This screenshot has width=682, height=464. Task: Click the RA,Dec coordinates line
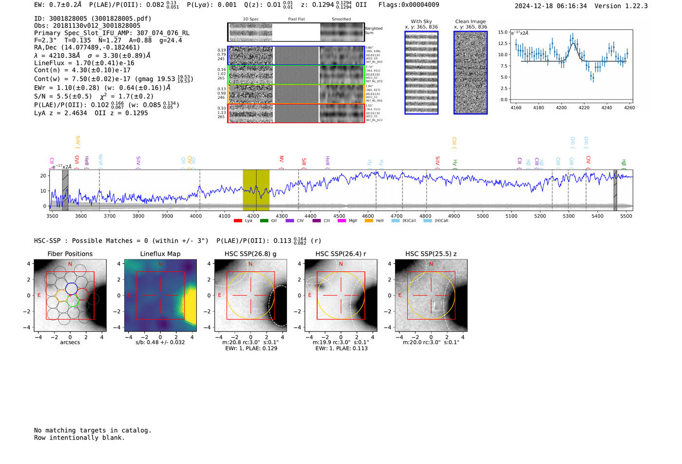[87, 47]
